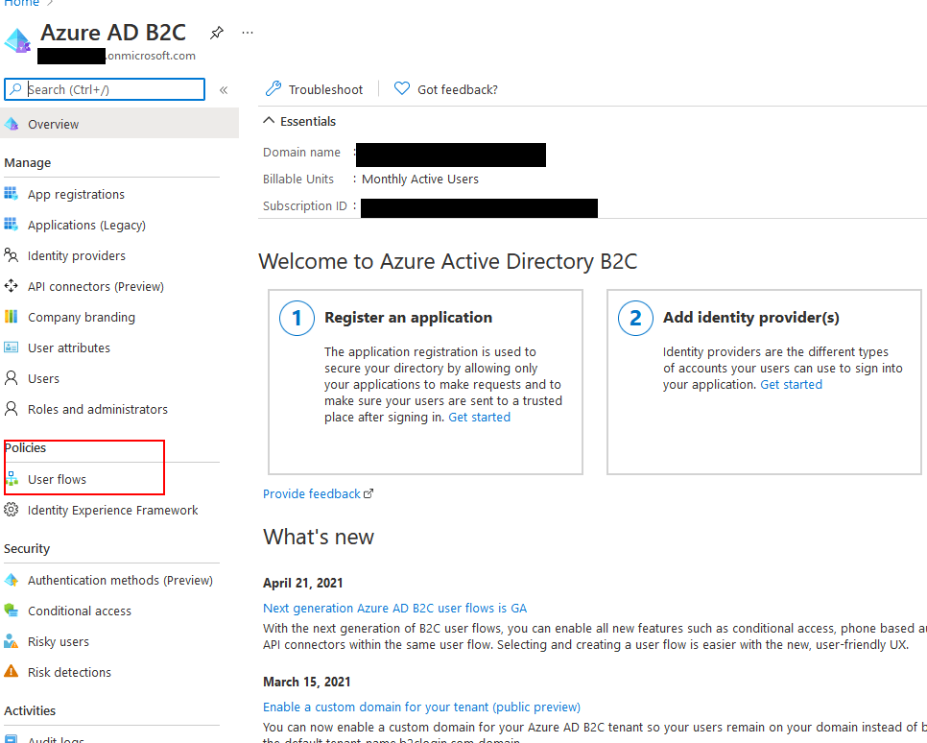Open App registrations grid icon
Screen dimensions: 927x743
pyautogui.click(x=12, y=194)
